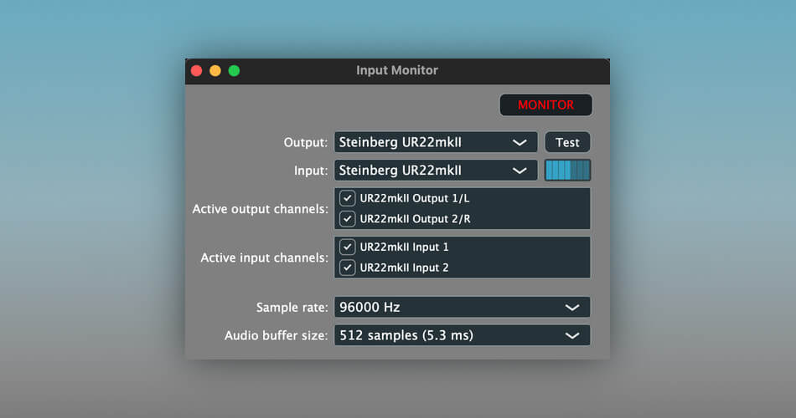796x418 pixels.
Task: Maximize the Input Monitor window
Action: [x=234, y=70]
